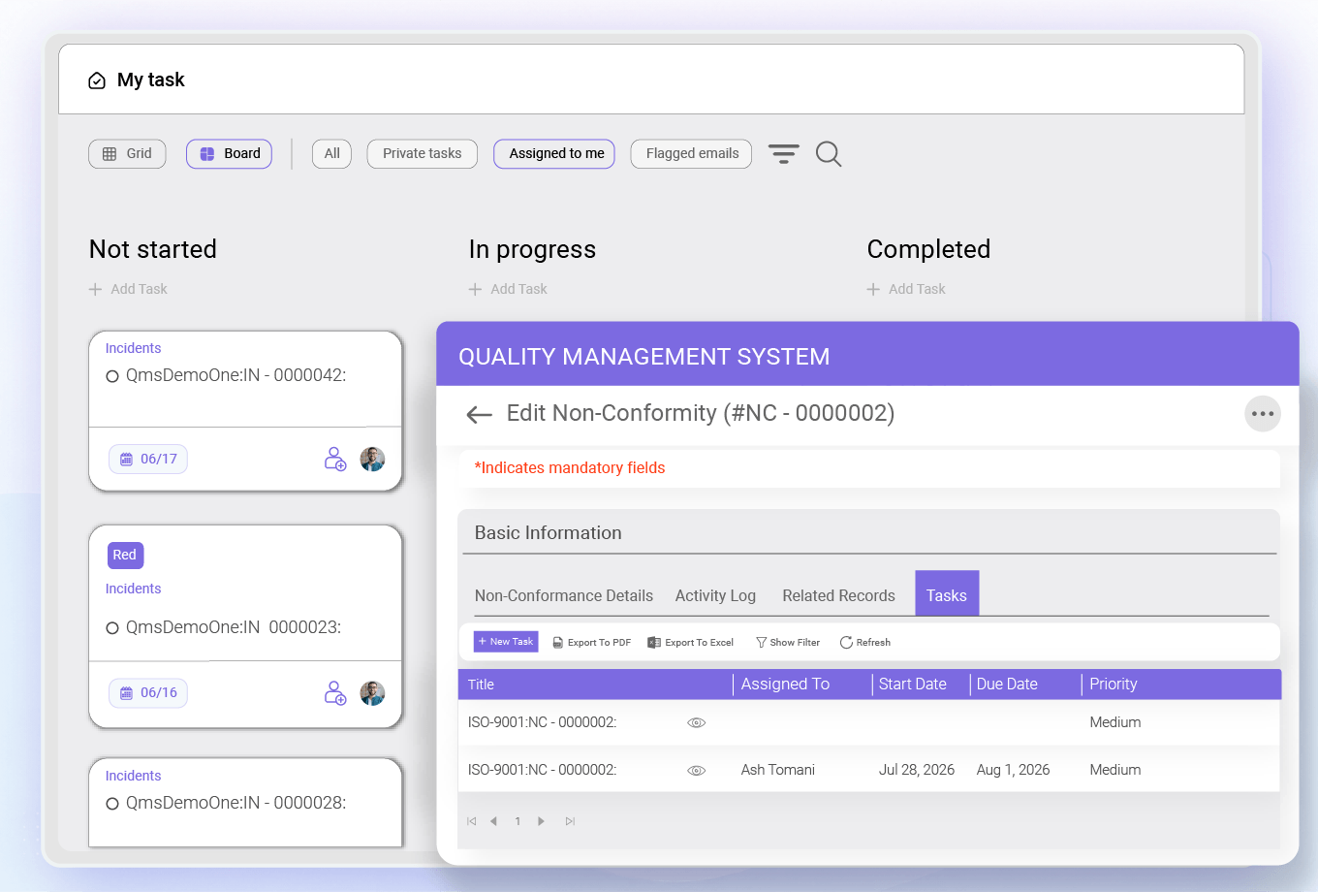1318x892 pixels.
Task: Refresh the tasks table
Action: [864, 642]
